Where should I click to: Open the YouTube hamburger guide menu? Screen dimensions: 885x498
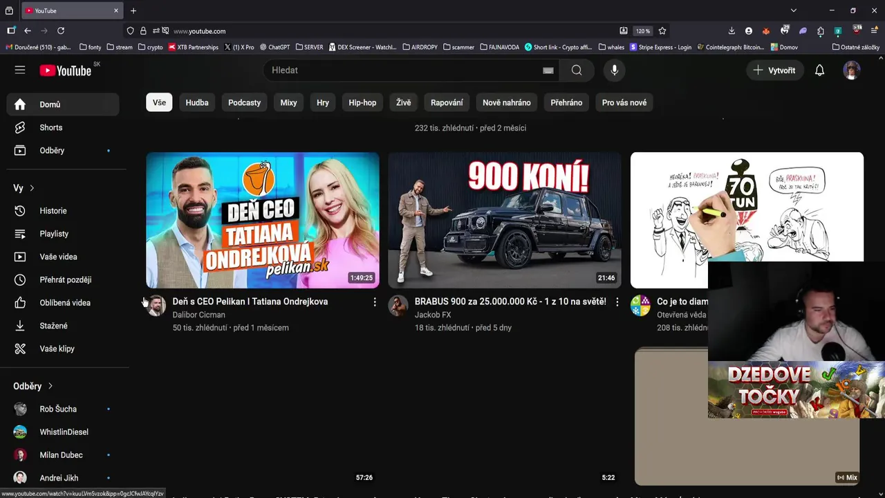coord(20,70)
